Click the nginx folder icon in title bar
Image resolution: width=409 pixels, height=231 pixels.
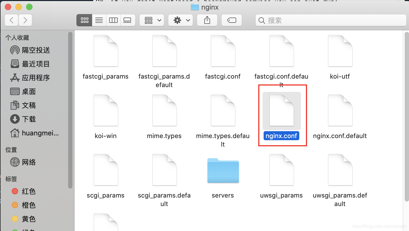tap(195, 7)
